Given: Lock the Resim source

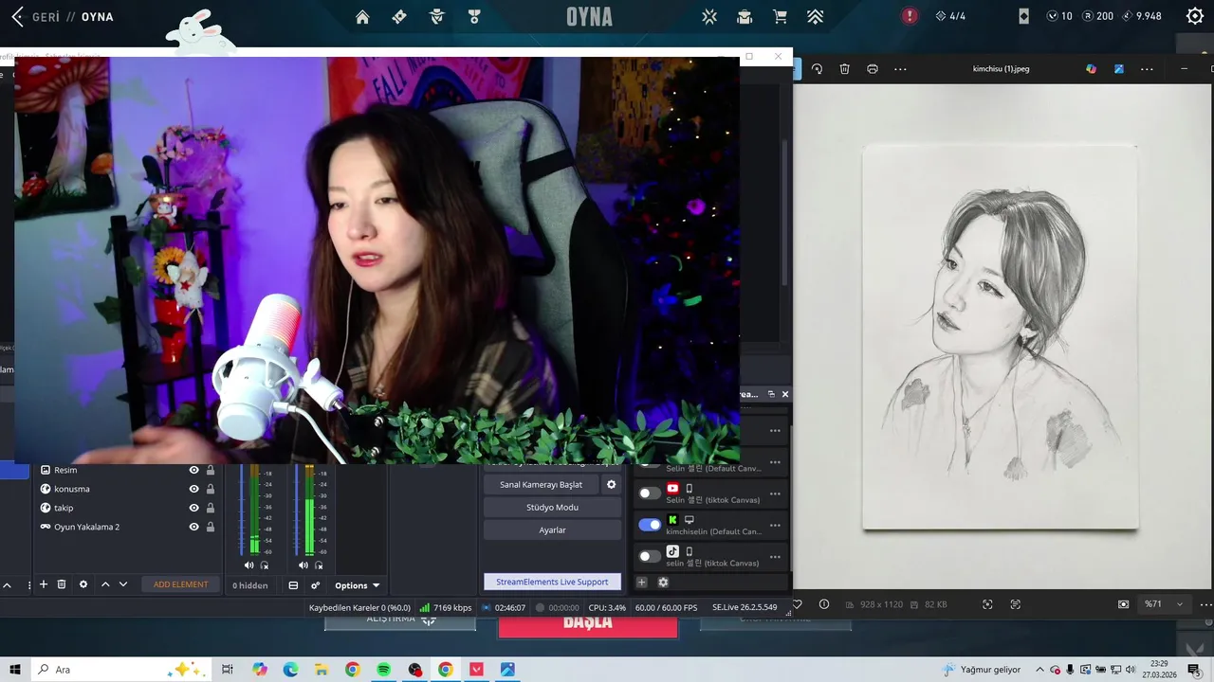Looking at the screenshot, I should (211, 470).
